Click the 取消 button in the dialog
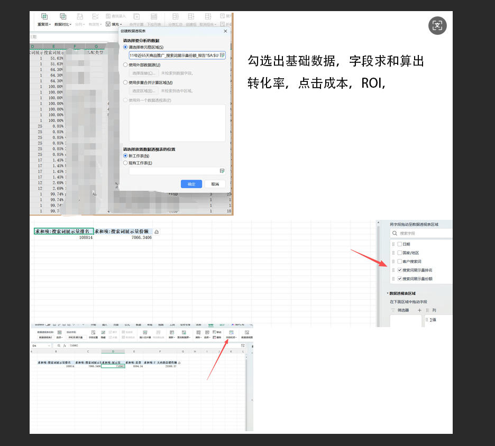495x446 pixels. coord(215,184)
